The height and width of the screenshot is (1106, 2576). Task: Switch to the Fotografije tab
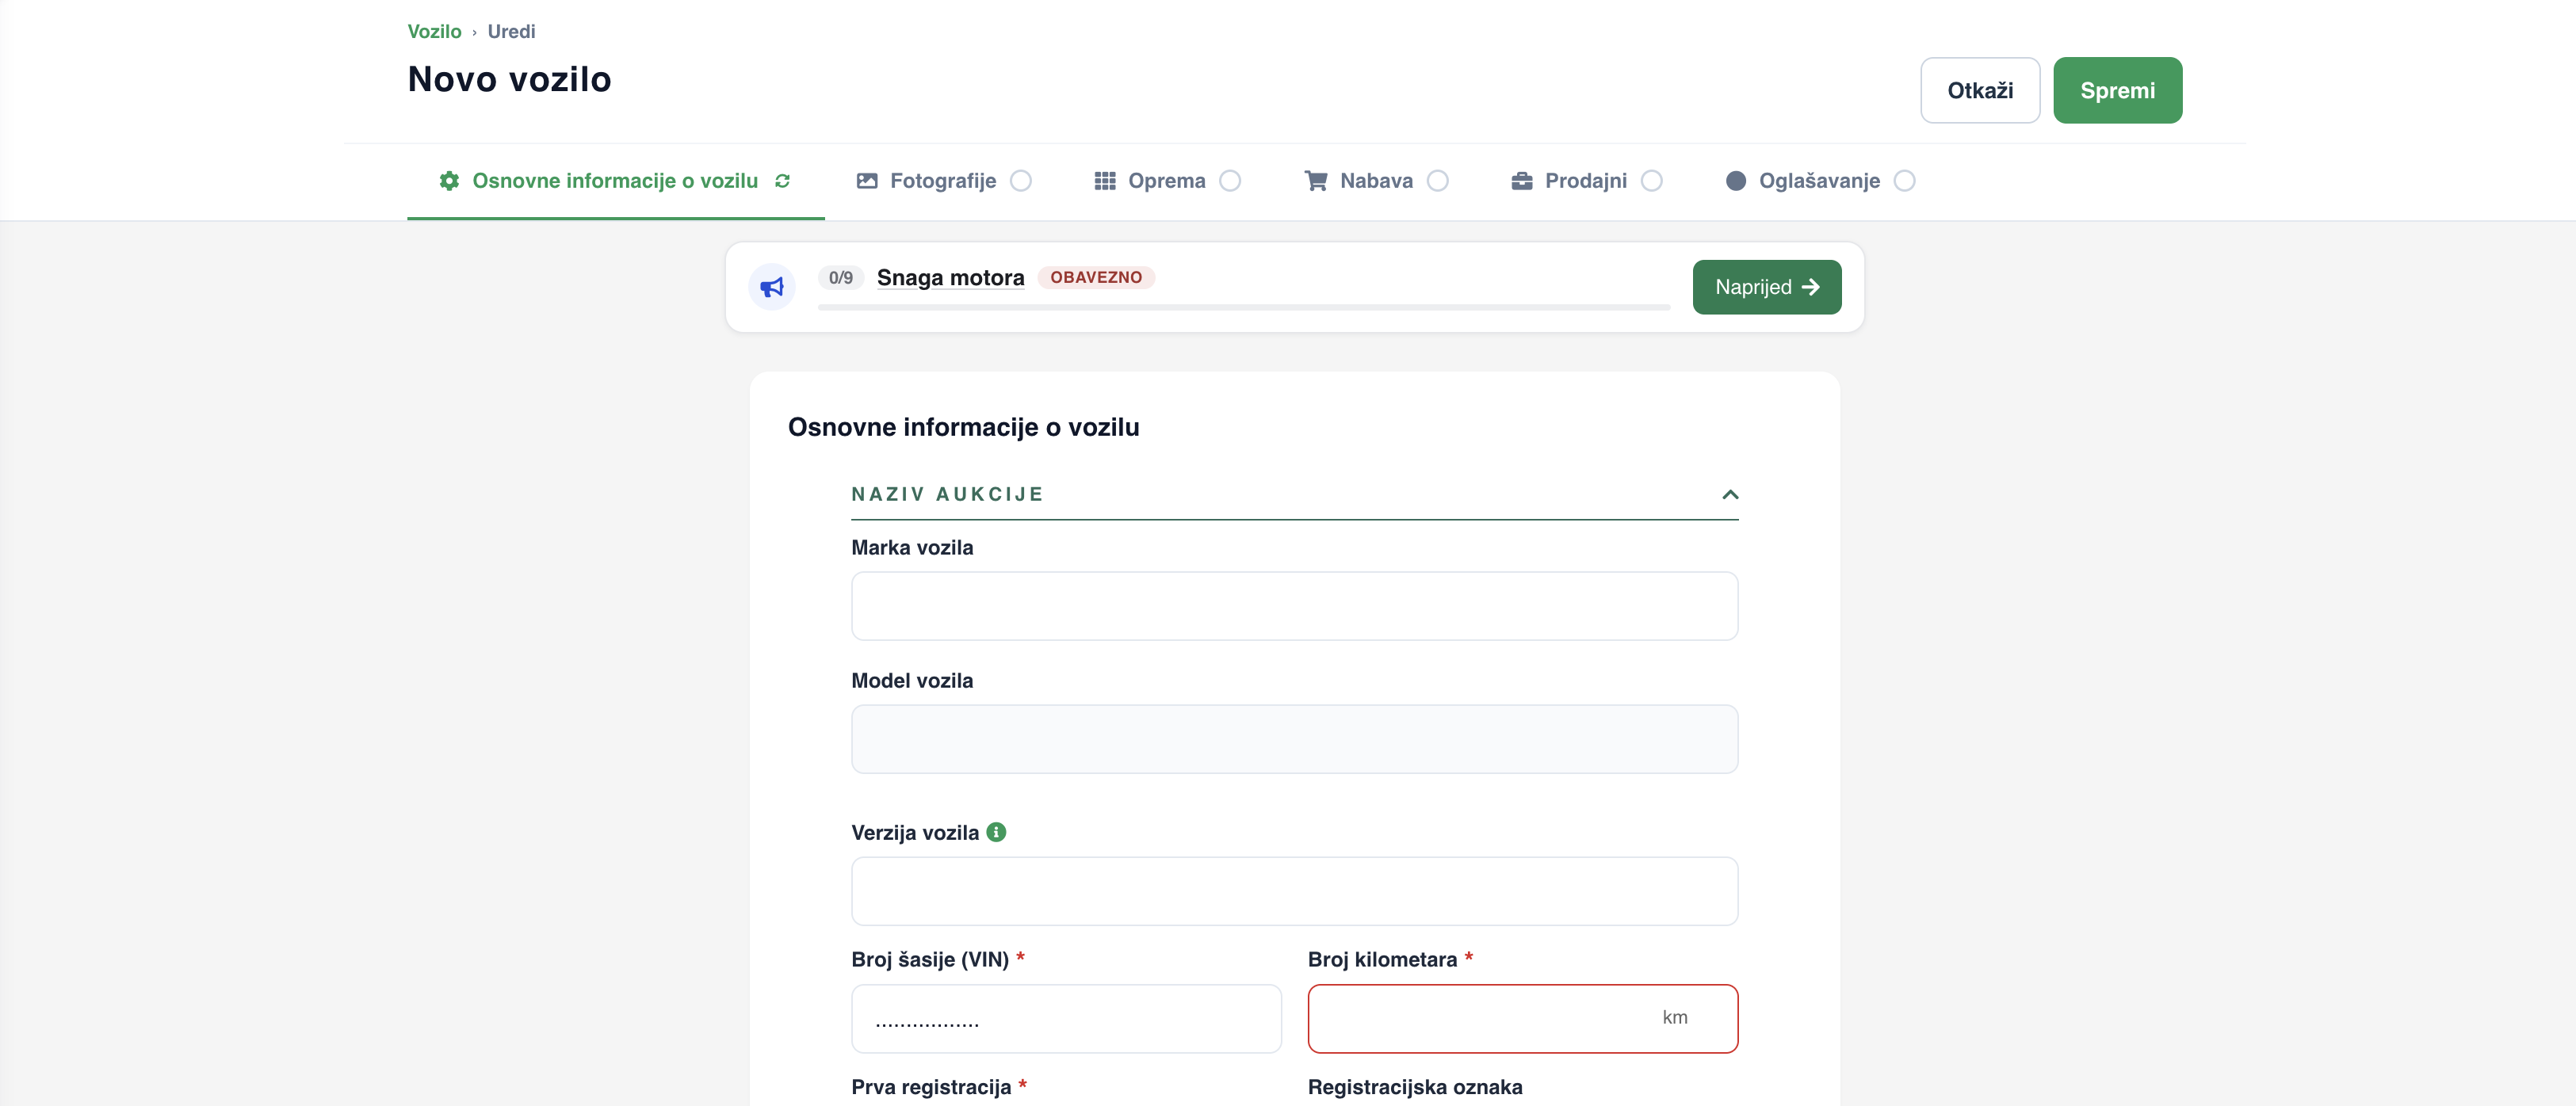[x=944, y=181]
